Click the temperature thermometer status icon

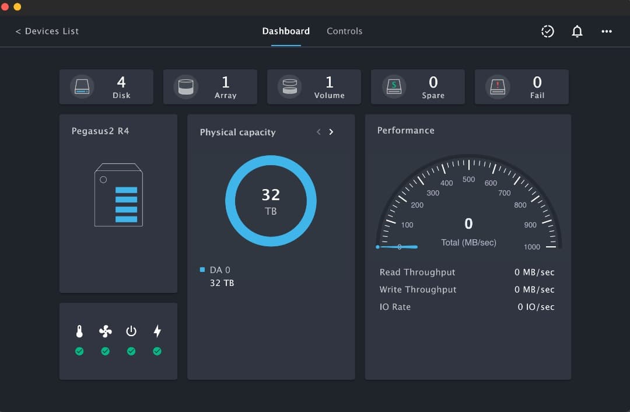(x=79, y=331)
